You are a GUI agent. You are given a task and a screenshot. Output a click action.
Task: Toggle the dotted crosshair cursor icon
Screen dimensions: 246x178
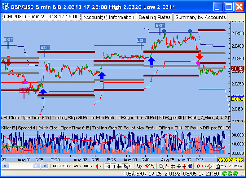[126, 166]
